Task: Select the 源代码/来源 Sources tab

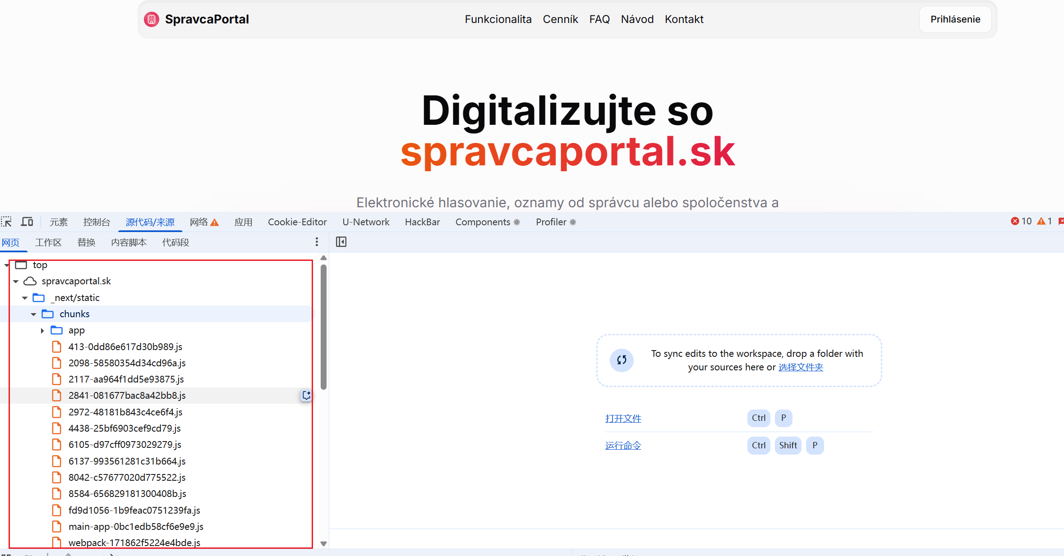Action: point(150,222)
